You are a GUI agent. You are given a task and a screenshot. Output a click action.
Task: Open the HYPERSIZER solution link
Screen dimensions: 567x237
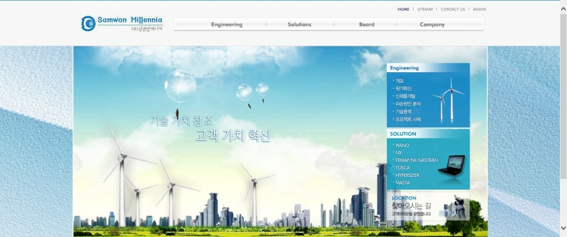(407, 175)
